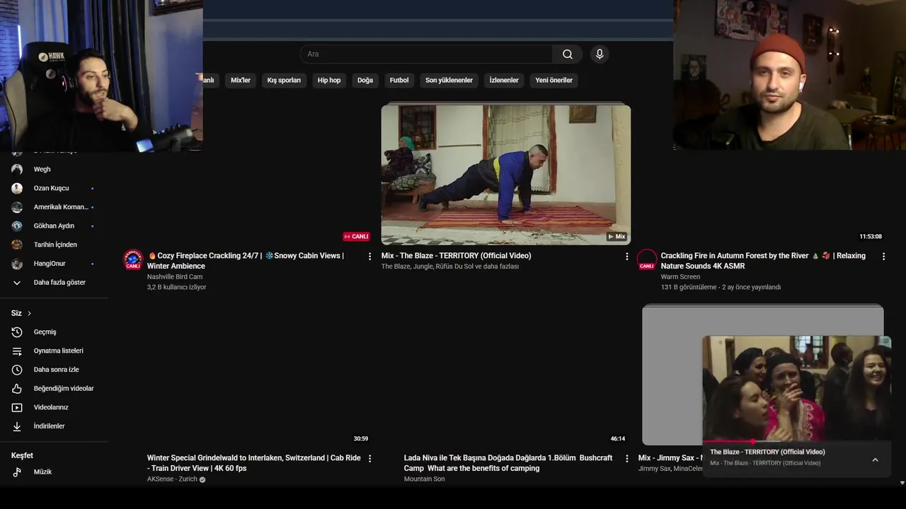Open Daha sonra izle watch later
906x509 pixels.
pyautogui.click(x=56, y=370)
